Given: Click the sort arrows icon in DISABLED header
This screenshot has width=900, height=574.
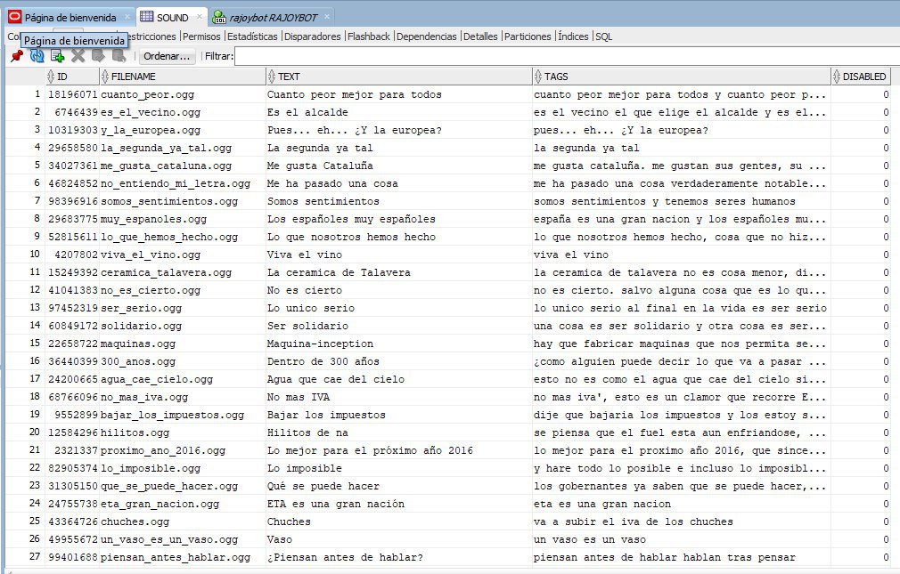Looking at the screenshot, I should click(837, 77).
